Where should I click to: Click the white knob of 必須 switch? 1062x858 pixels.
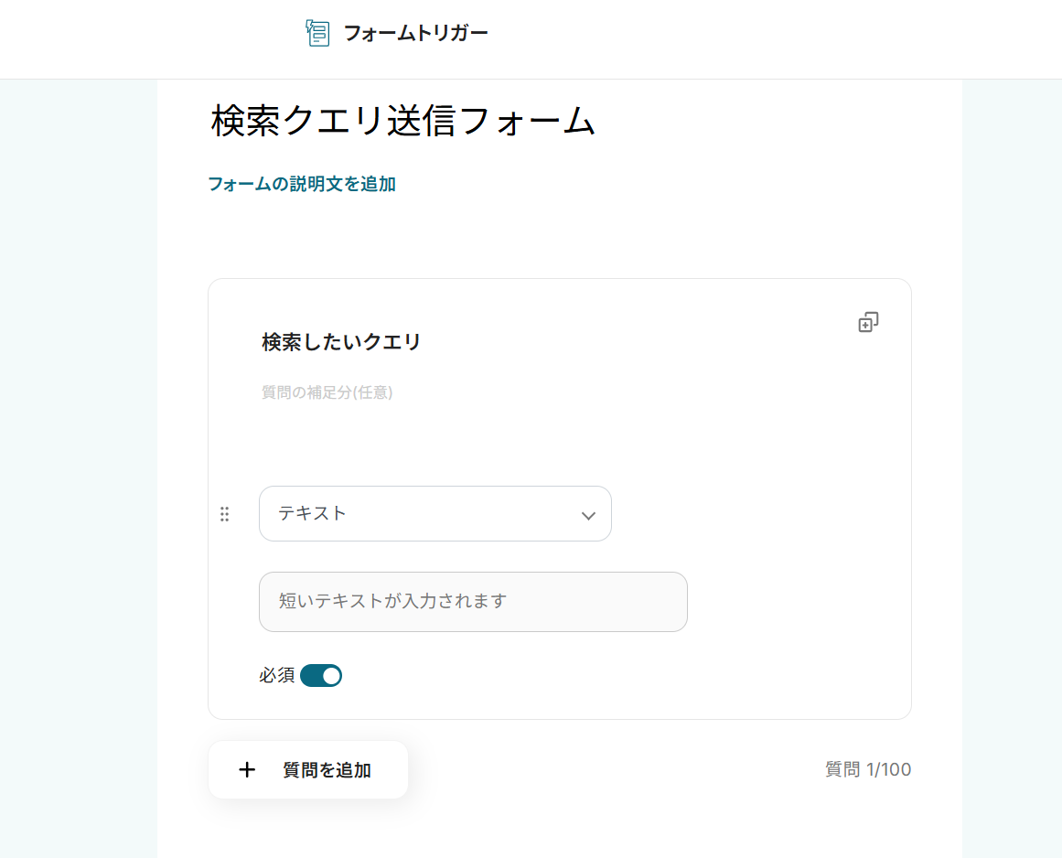(x=331, y=676)
